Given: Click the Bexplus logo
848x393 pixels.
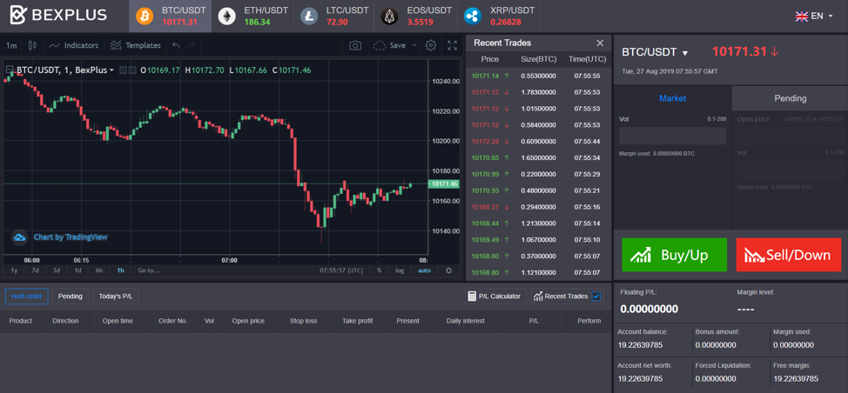Looking at the screenshot, I should [58, 15].
